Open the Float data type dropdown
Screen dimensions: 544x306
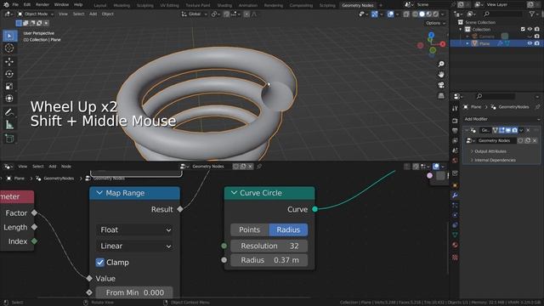click(134, 229)
